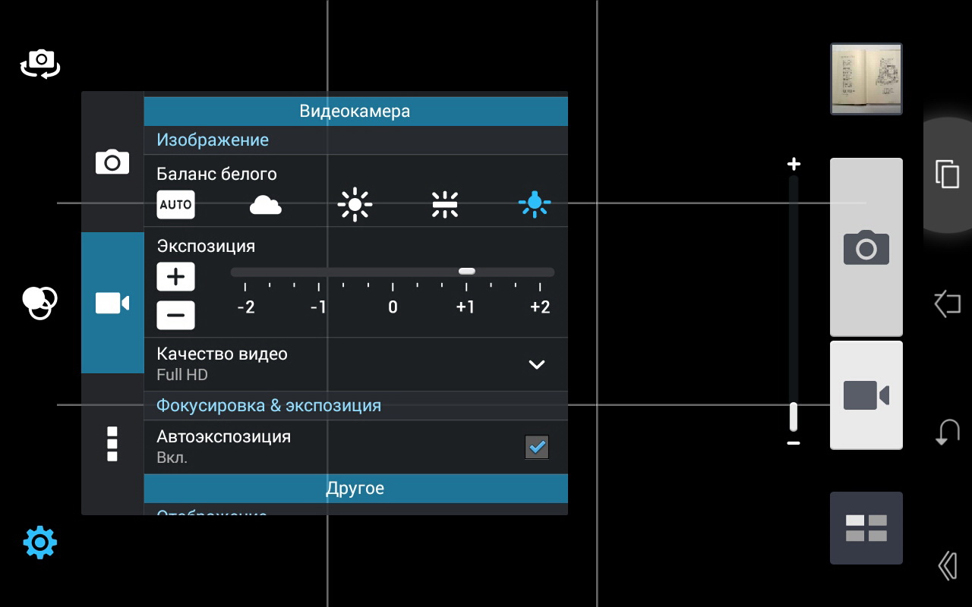Screen dimensions: 972x607
Task: Choose fluorescent white balance
Action: coord(444,205)
